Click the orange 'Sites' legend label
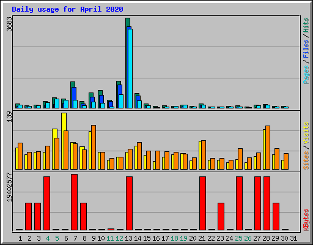Viewport: 313px width, 245px height. pos(306,160)
